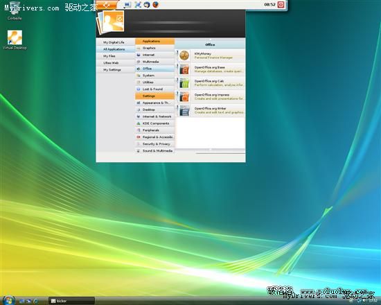Open the orange Ulteo menu button
Screen dimensions: 381x305
click(107, 4)
